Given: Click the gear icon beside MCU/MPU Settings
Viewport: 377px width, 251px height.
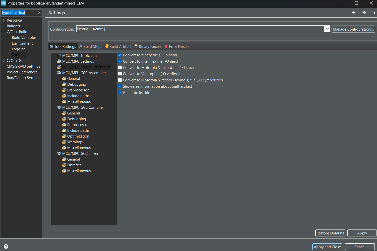Looking at the screenshot, I should [59, 61].
